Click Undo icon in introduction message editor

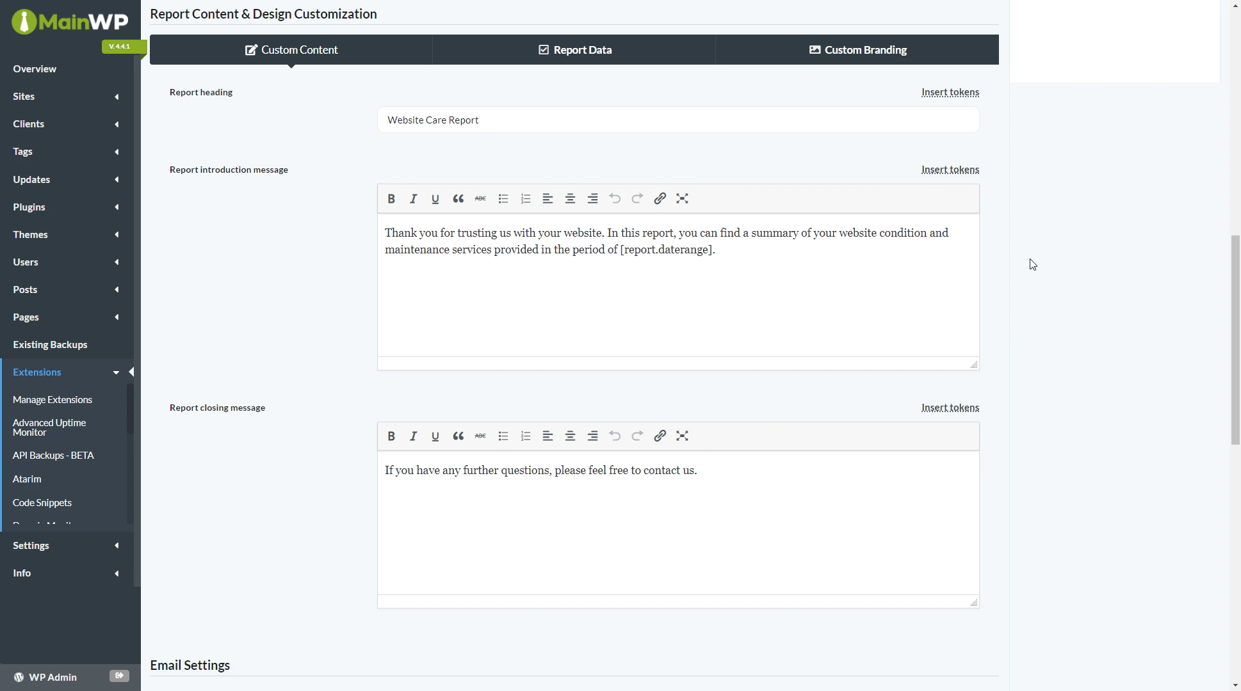615,198
